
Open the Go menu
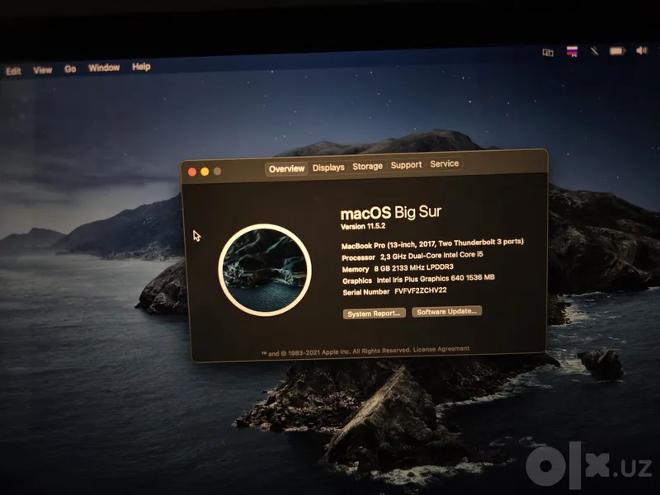click(70, 69)
